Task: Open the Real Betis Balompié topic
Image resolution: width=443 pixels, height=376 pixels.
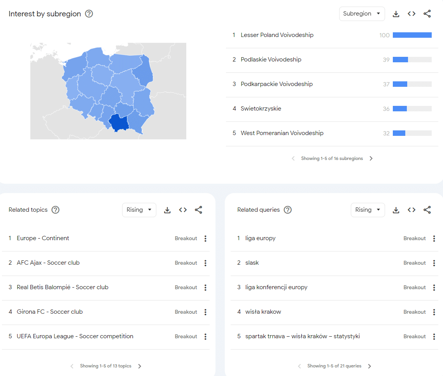Action: click(x=63, y=287)
